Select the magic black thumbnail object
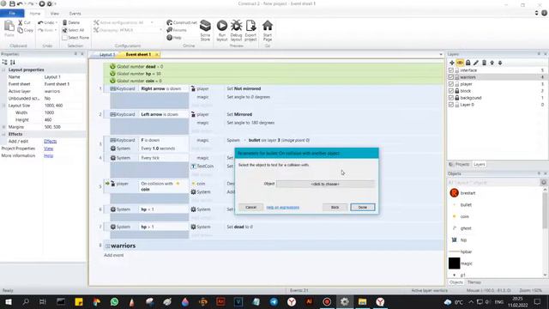The image size is (549, 309). [x=454, y=264]
